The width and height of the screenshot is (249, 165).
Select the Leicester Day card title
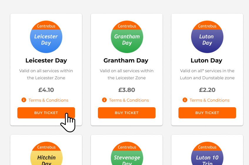click(46, 61)
